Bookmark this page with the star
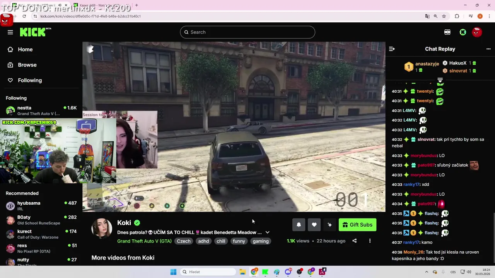Viewport: 495px width, 278px height. [x=444, y=16]
